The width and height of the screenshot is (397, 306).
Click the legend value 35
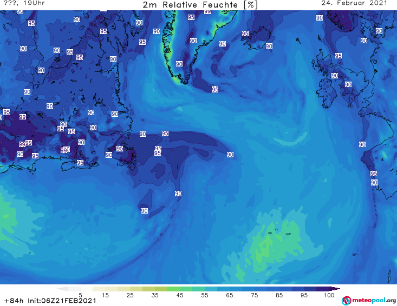pyautogui.click(x=155, y=295)
